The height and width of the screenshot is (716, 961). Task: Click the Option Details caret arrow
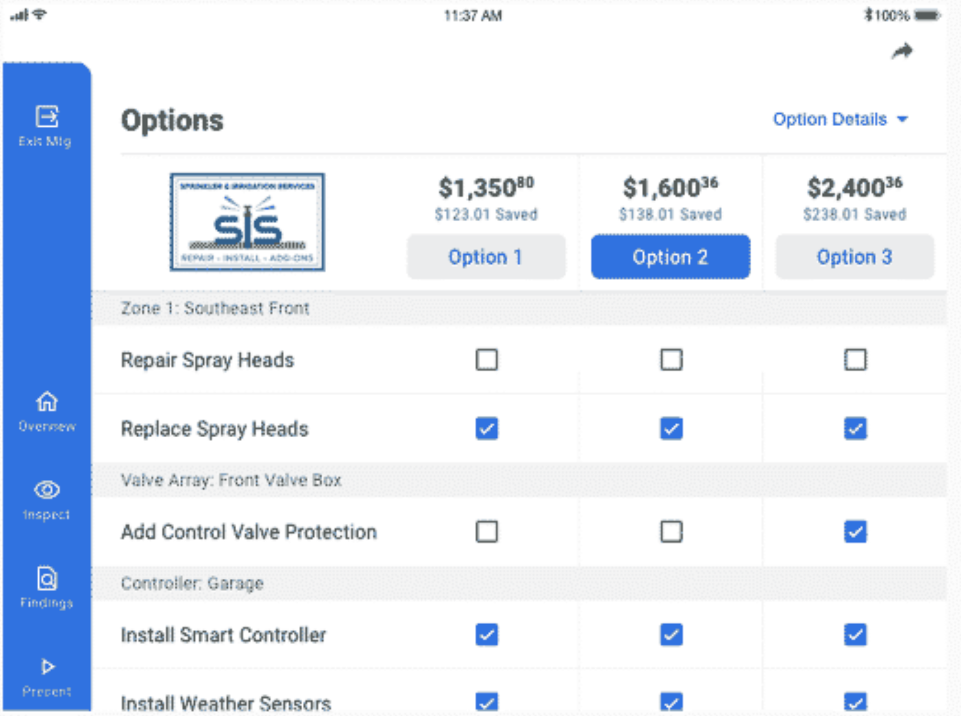[x=902, y=119]
